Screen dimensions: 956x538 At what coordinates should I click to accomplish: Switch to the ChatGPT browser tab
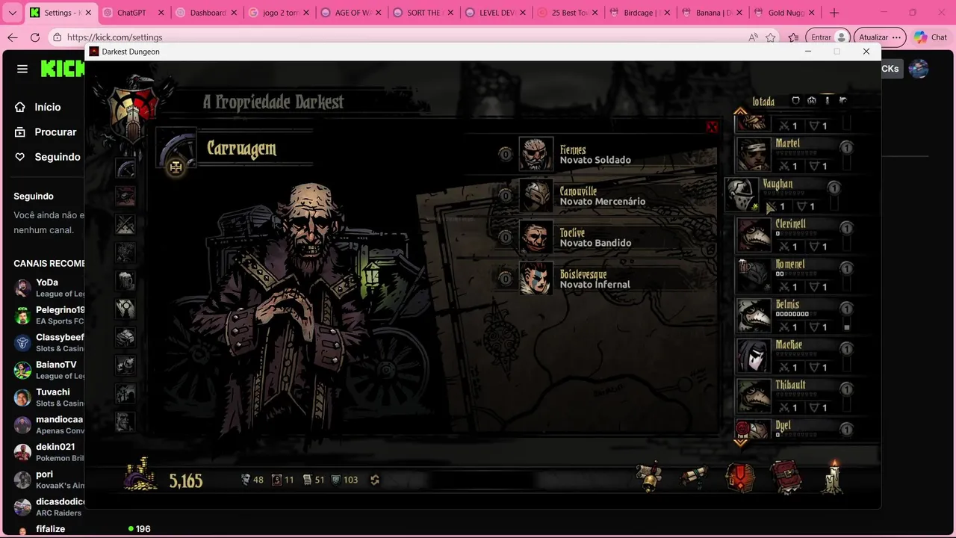pos(132,13)
